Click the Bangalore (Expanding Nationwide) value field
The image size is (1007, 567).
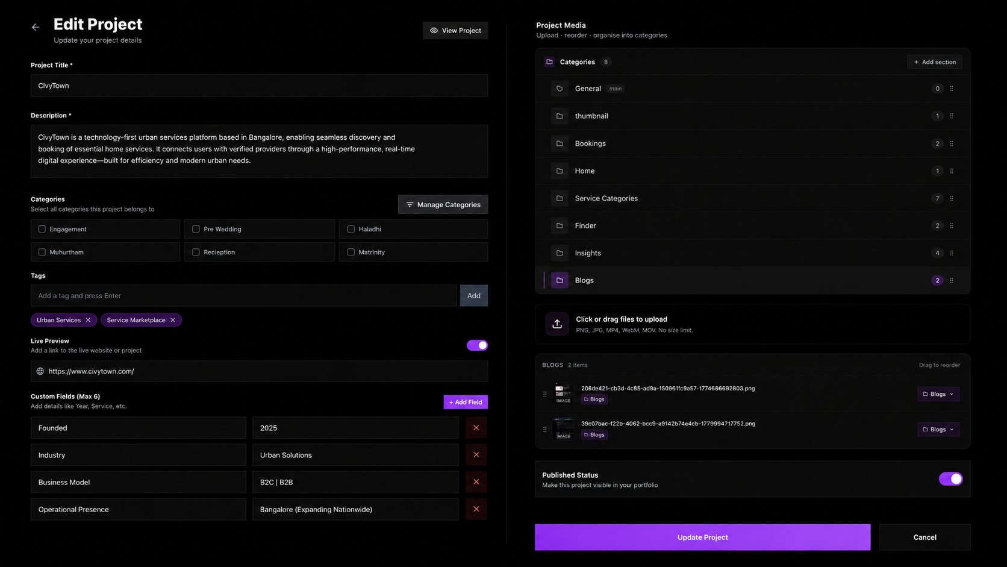[x=355, y=509]
